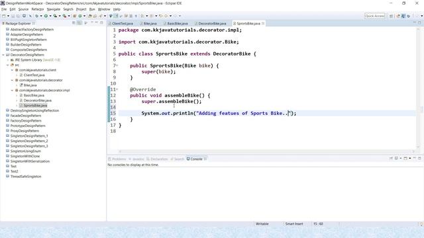Collapse com.kkjavatutorials.decorator.impl package node
Viewport: 424px width, 238px height.
click(x=12, y=91)
